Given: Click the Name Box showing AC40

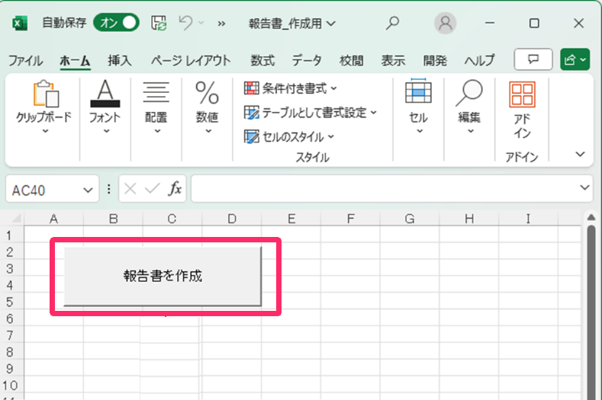Looking at the screenshot, I should 43,190.
